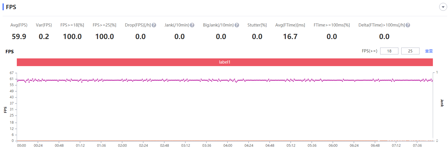Click the 04:00 mark on the time axis
The height and width of the screenshot is (149, 448).
coord(228,145)
